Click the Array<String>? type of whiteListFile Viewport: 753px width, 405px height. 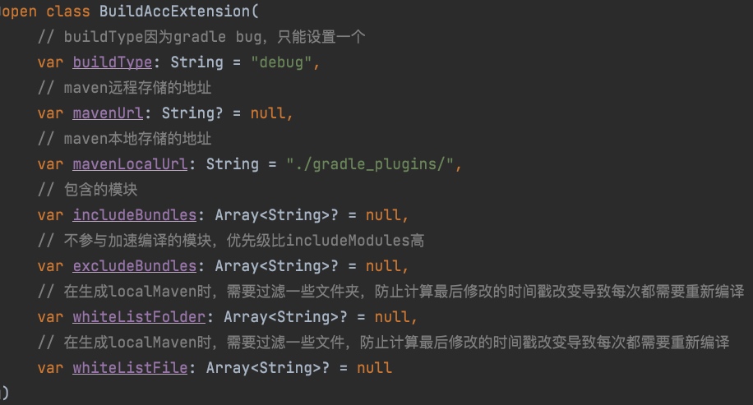pyautogui.click(x=271, y=368)
